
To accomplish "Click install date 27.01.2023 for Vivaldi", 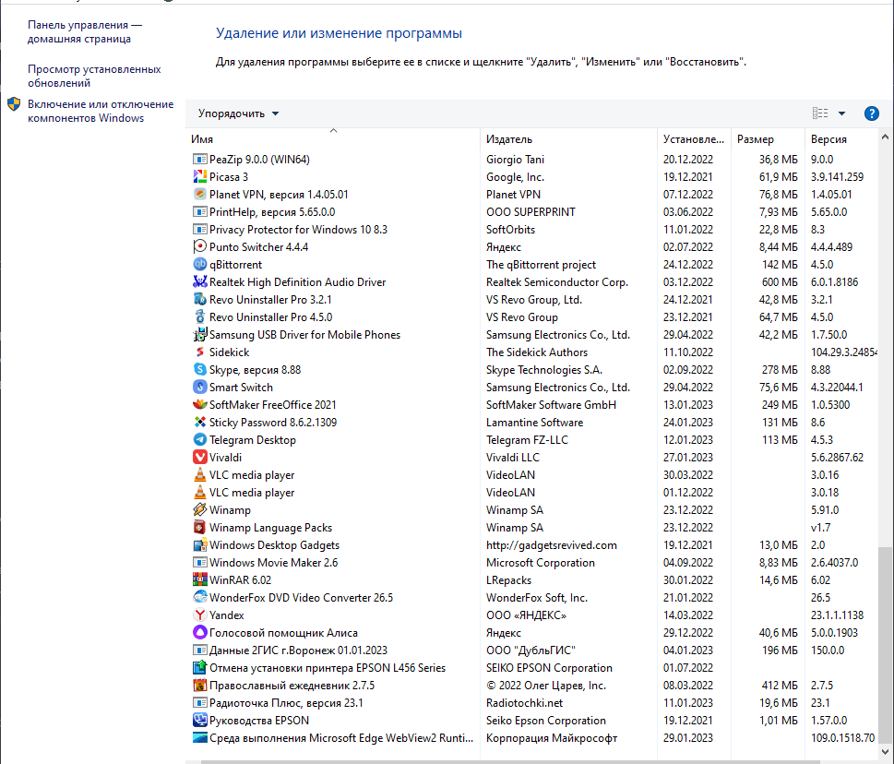I will pyautogui.click(x=687, y=458).
